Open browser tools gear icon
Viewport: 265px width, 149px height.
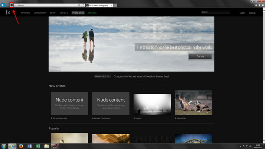tap(263, 5)
